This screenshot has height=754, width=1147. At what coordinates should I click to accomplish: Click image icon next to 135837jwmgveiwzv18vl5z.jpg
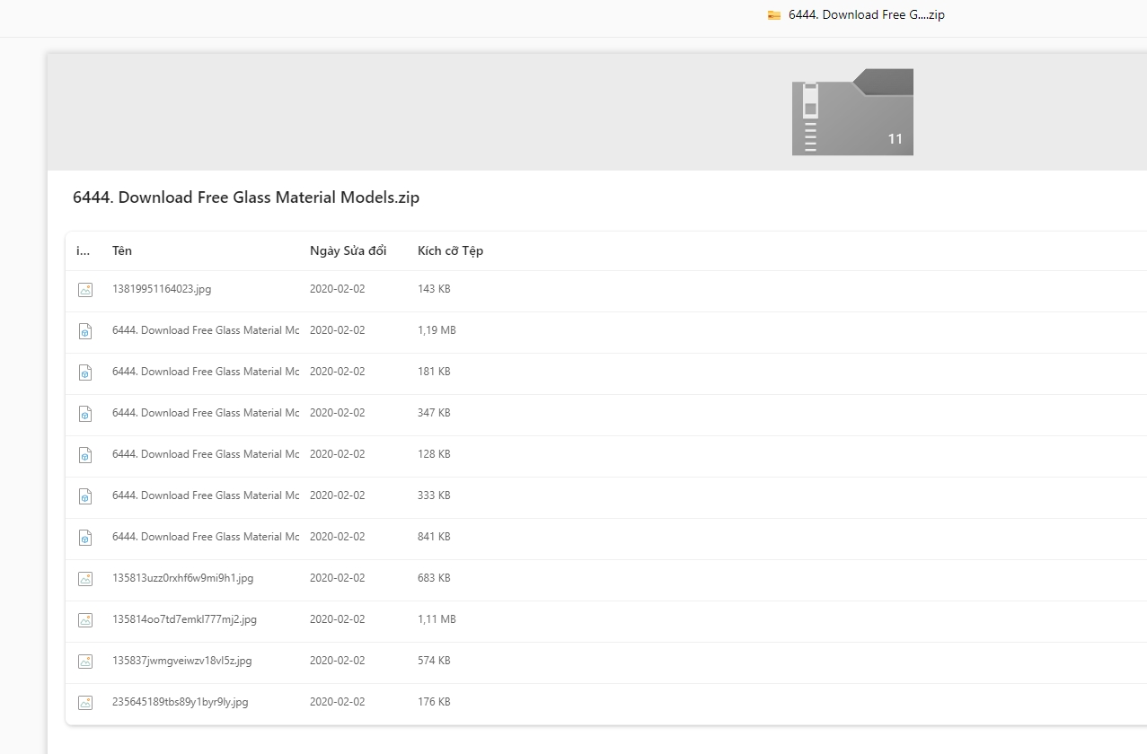(85, 662)
